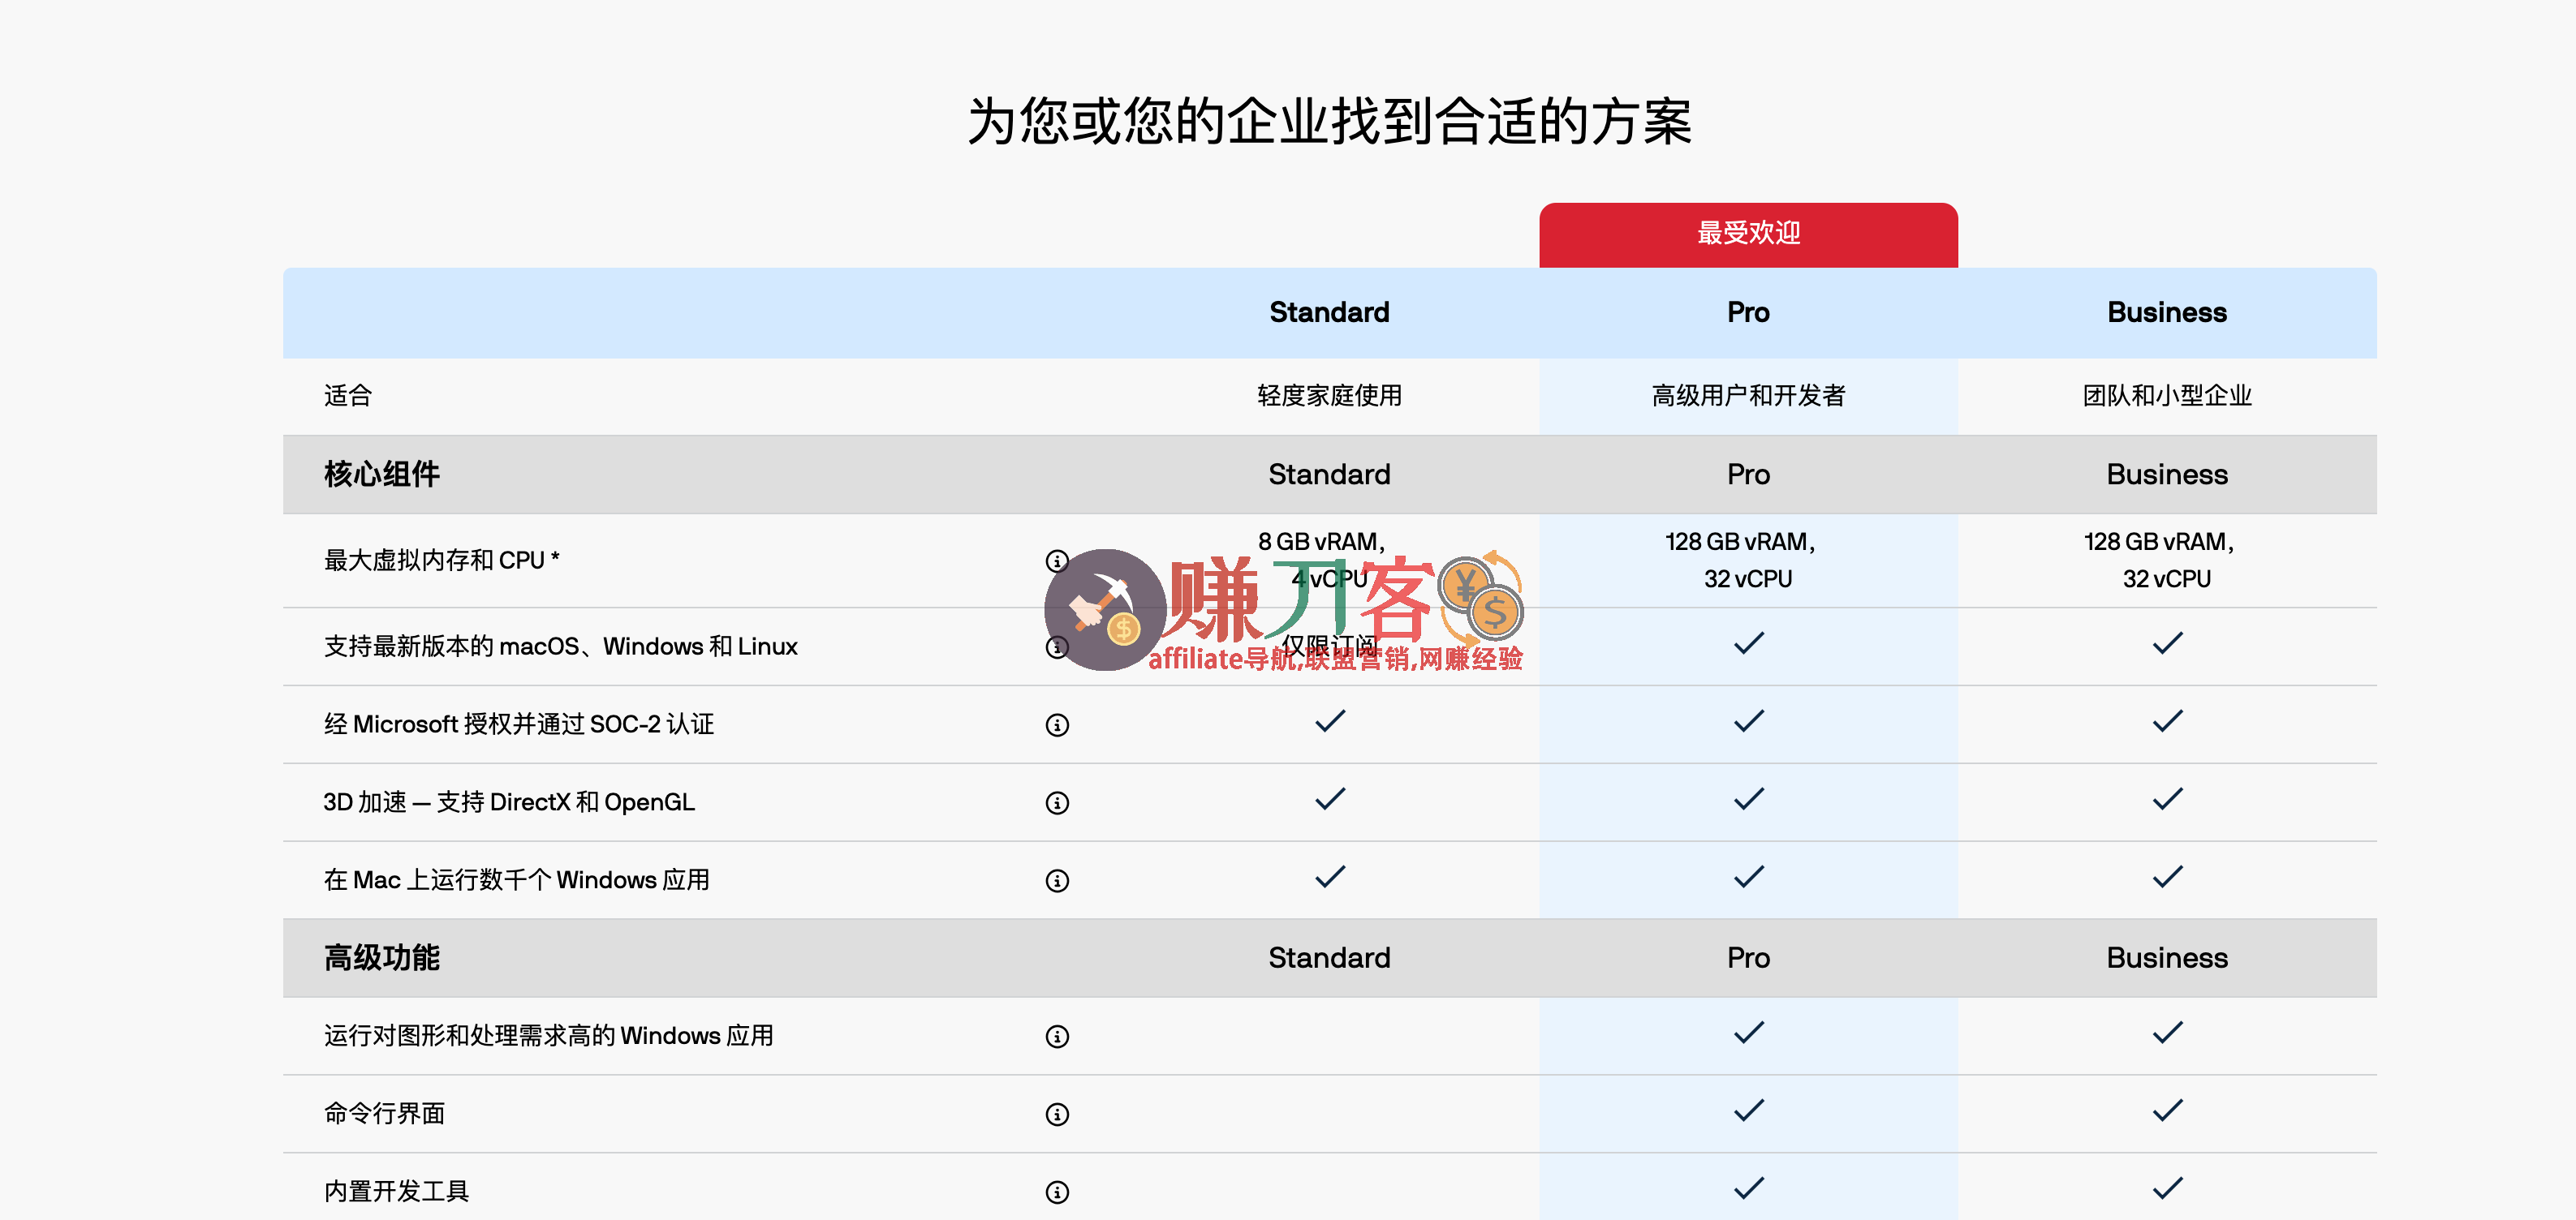Click the info icon for macOS、Windows 和 Linux 支持
Viewport: 2576px width, 1220px height.
(1057, 647)
